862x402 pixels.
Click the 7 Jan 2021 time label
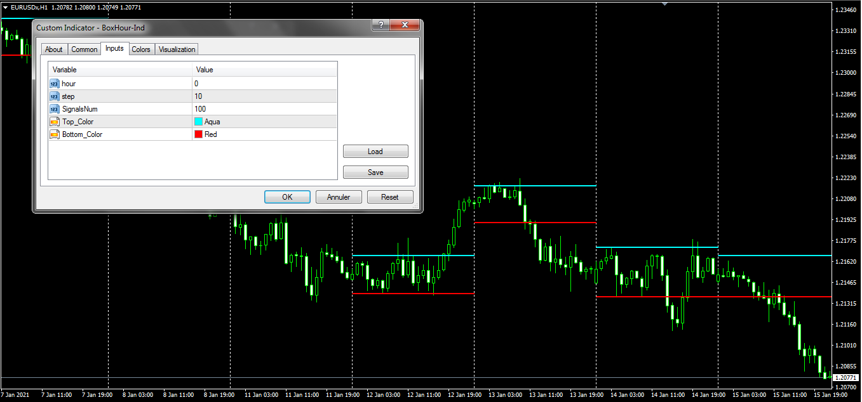[x=16, y=394]
